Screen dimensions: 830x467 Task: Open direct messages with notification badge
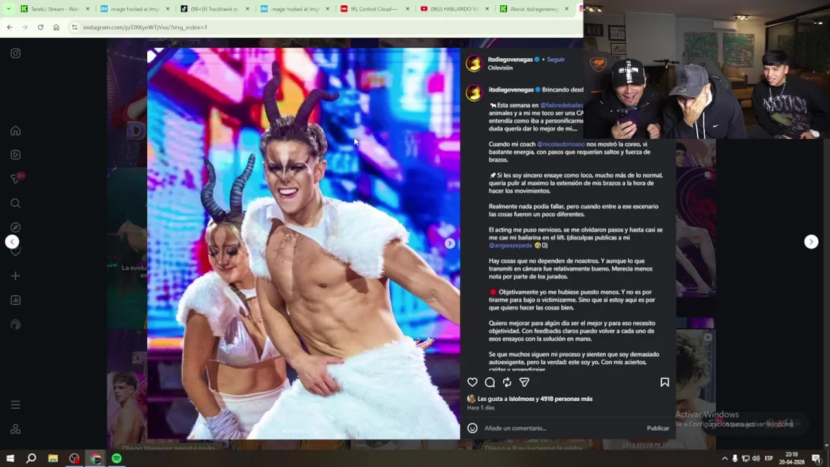[17, 178]
